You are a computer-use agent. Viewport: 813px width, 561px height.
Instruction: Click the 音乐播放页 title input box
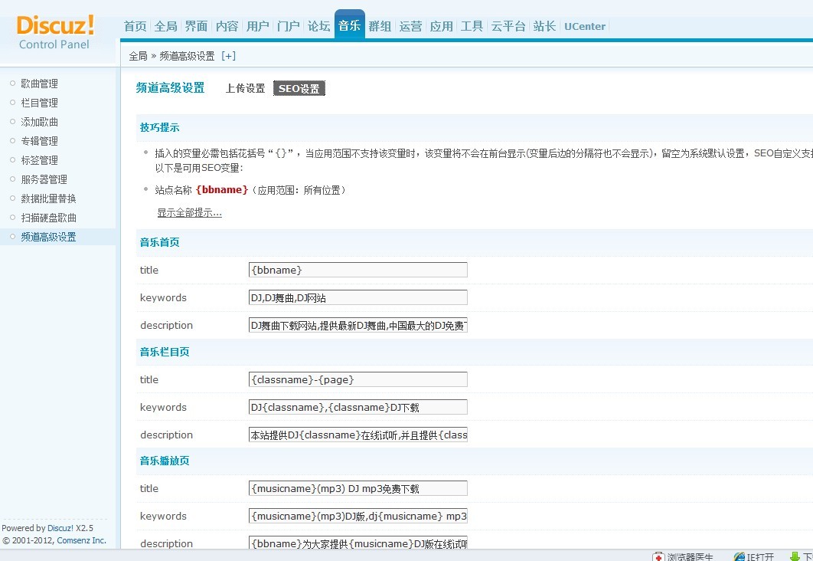click(x=358, y=488)
